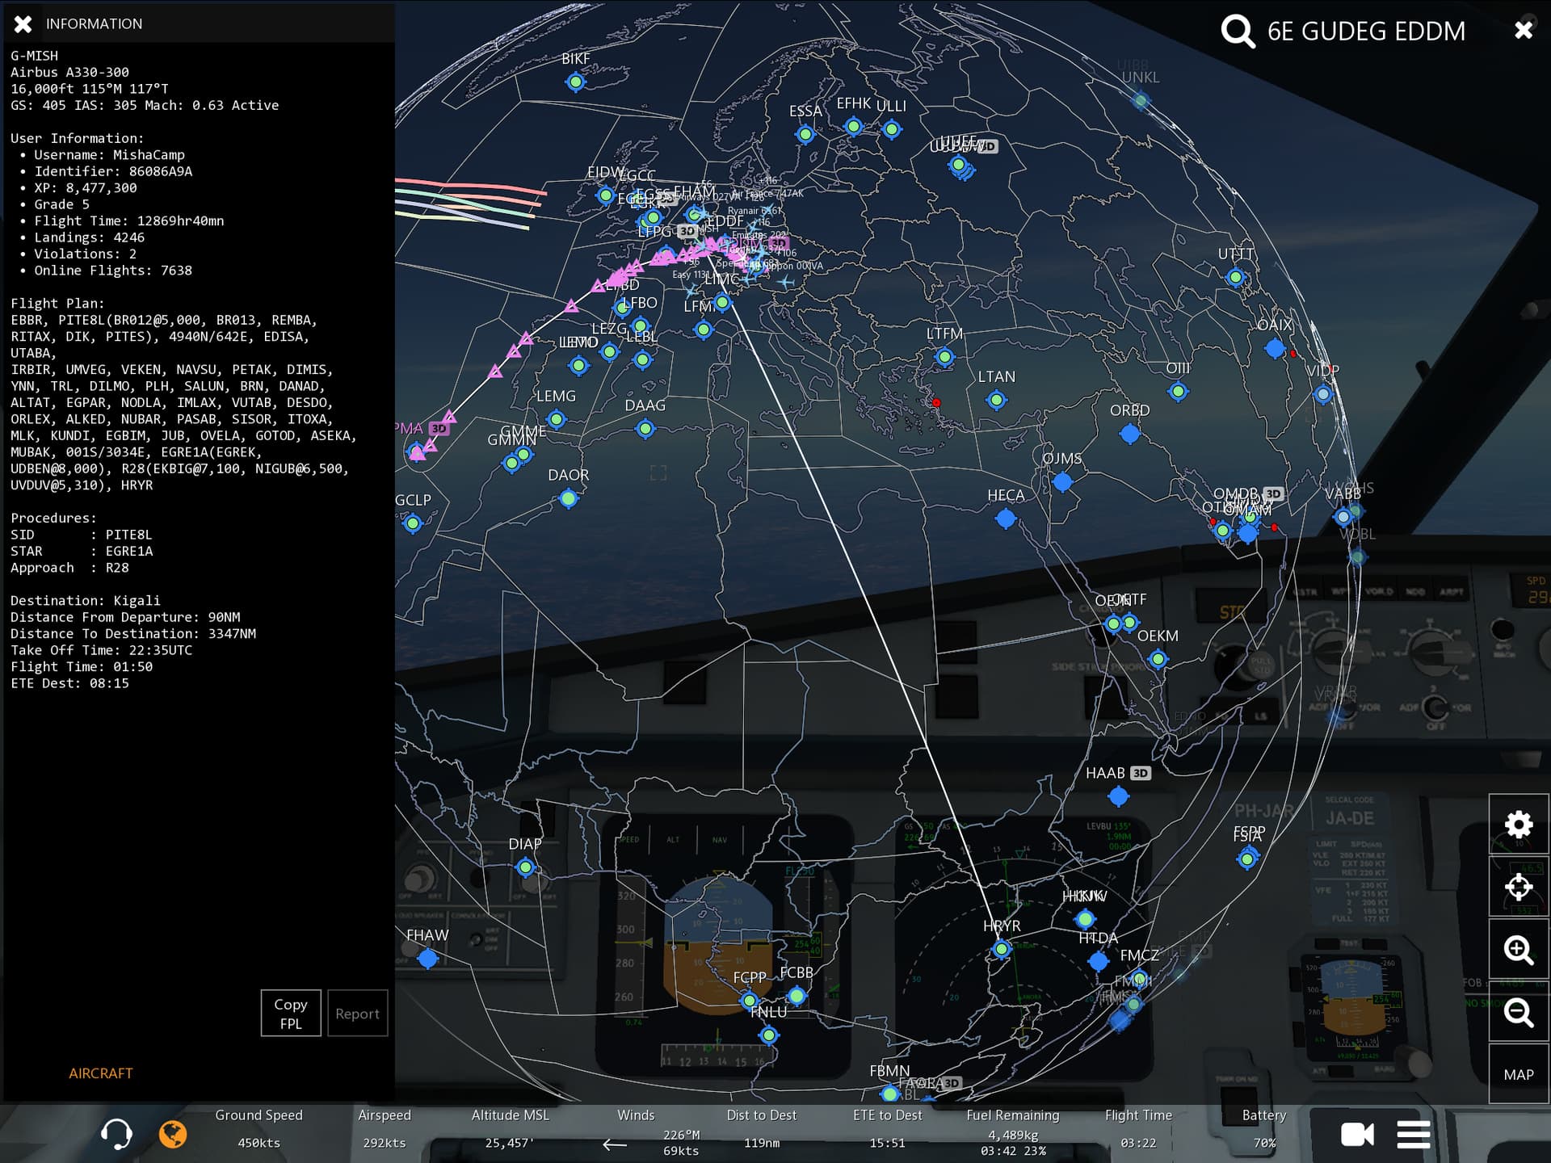Screen dimensions: 1551x1163
Task: Zoom out the map with the magnifier minus
Action: pyautogui.click(x=1518, y=1012)
